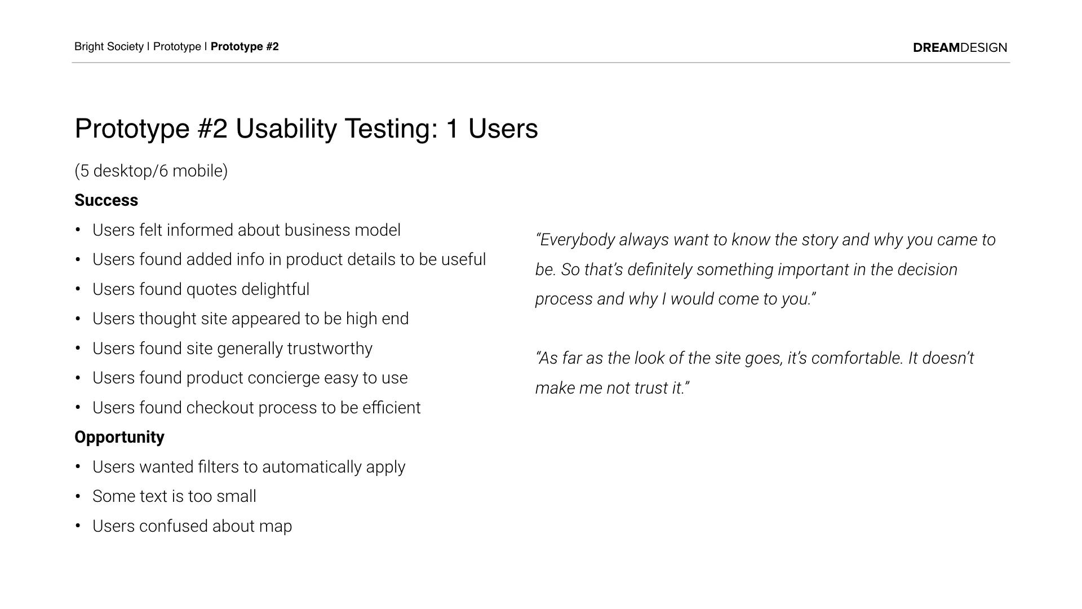Screen dimensions: 1082x609
Task: Select the slide title Prototype #2 Usability Testing
Action: tap(306, 129)
